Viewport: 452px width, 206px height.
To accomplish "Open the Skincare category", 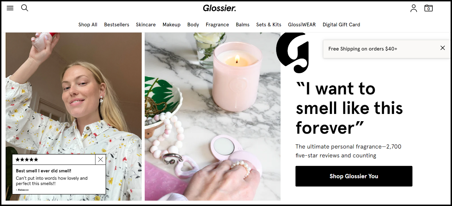I will [146, 25].
